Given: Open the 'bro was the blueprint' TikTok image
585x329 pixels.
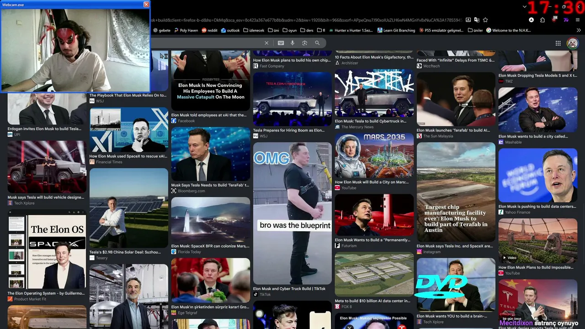Looking at the screenshot, I should tap(292, 213).
